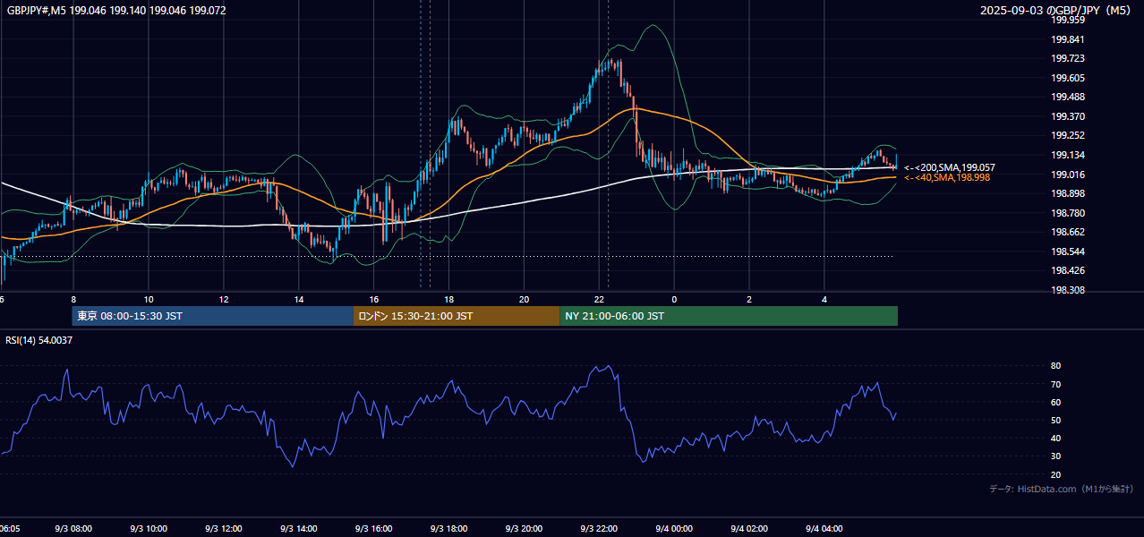
Task: Select the 東京 08:00-15:30 JST session bar
Action: (x=213, y=316)
